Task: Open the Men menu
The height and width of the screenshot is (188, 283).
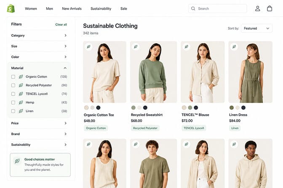Action: pos(49,9)
